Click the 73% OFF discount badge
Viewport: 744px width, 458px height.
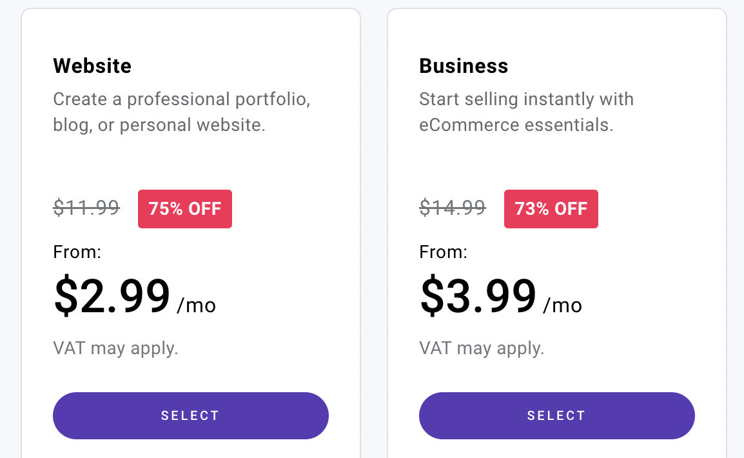[x=551, y=209]
